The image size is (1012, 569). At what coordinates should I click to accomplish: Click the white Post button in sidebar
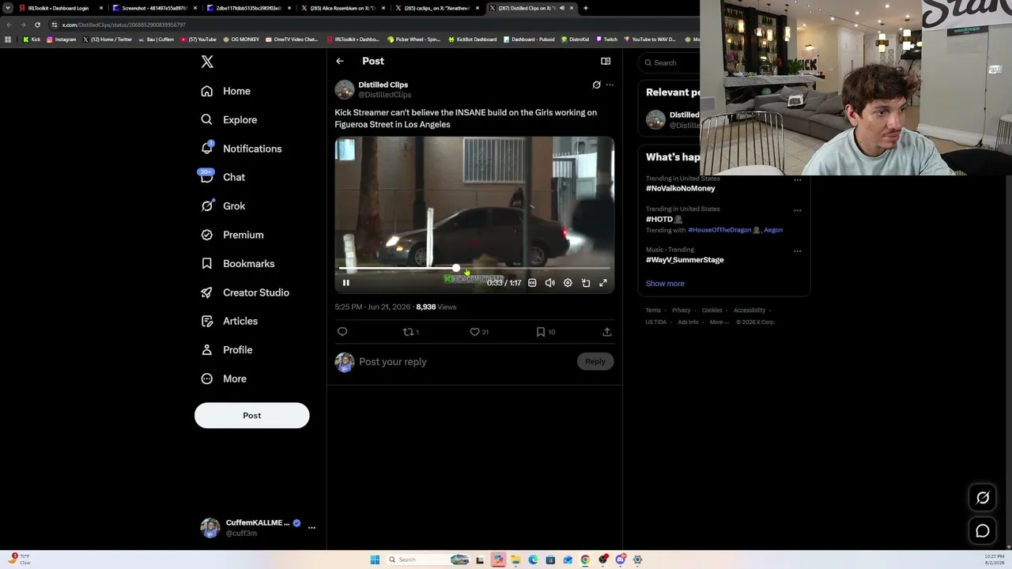pyautogui.click(x=251, y=416)
